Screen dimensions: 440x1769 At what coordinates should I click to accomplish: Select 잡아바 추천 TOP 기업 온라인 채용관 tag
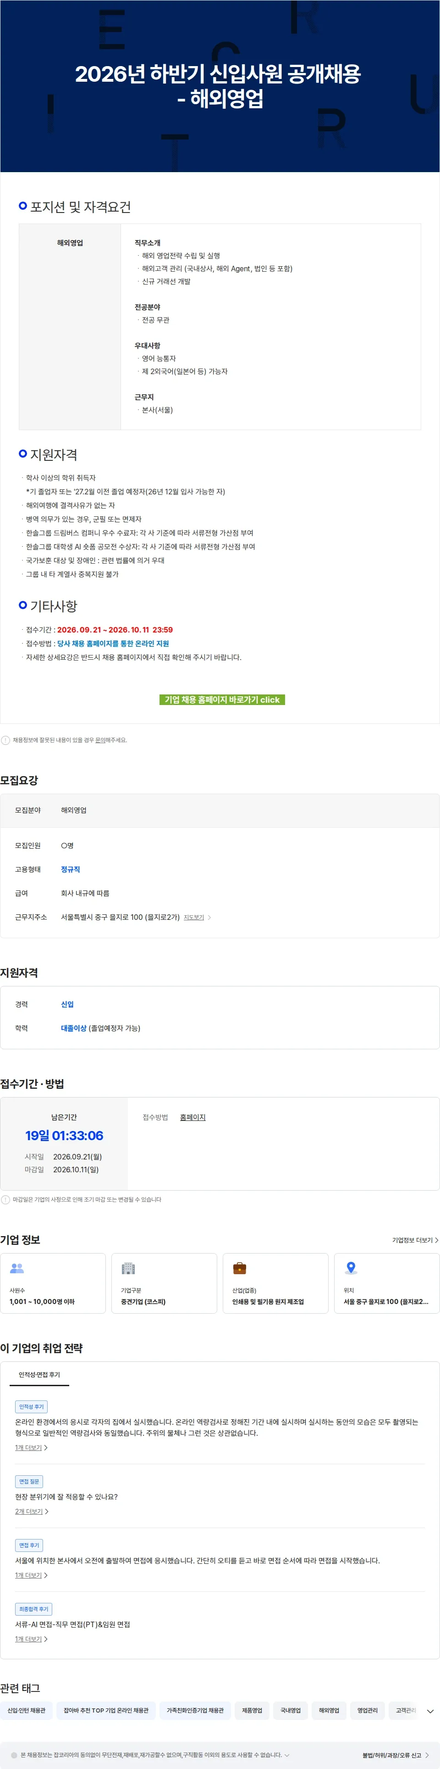(106, 1710)
